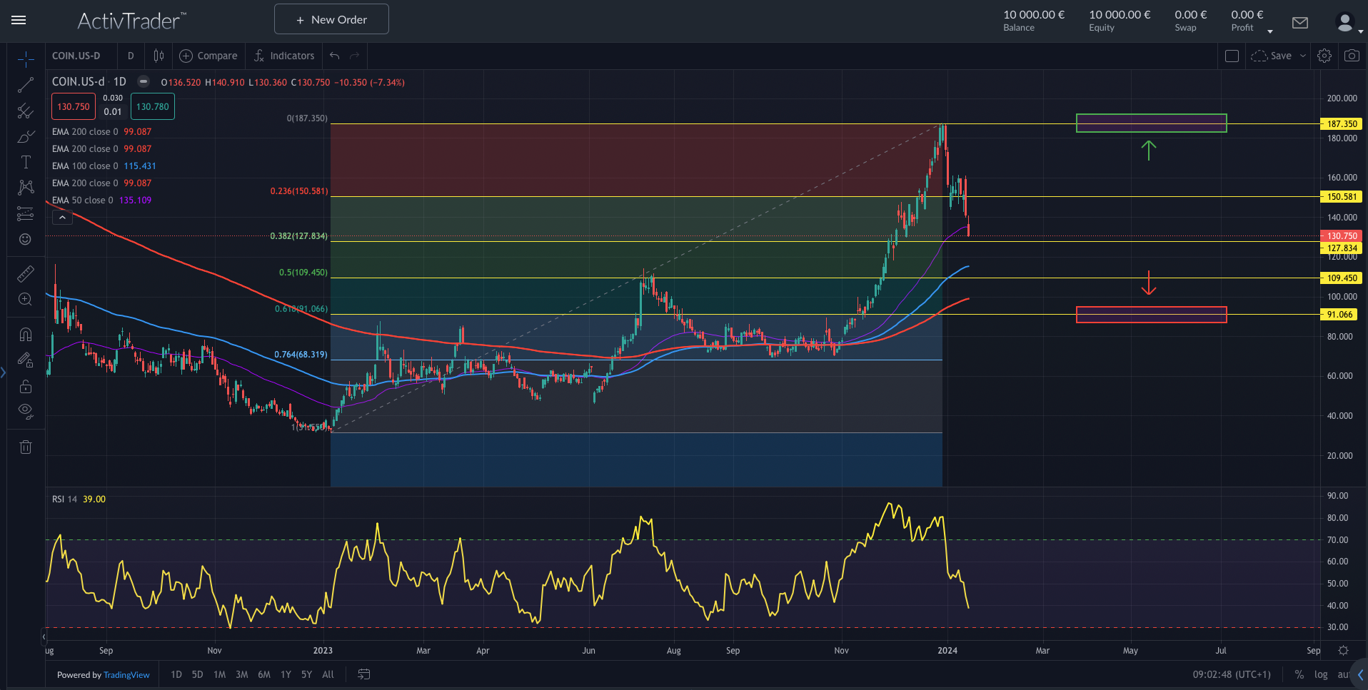Toggle lock all drawing tools
The height and width of the screenshot is (690, 1368).
[26, 387]
